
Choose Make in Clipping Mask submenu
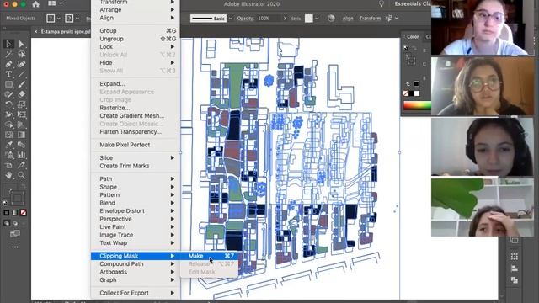pos(210,256)
